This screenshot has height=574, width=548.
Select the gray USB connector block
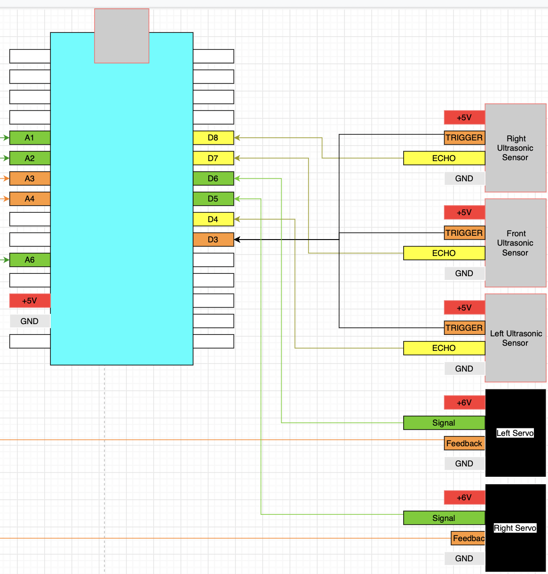point(122,36)
